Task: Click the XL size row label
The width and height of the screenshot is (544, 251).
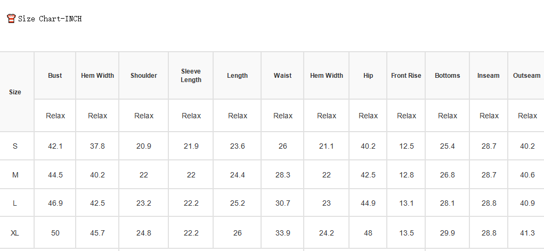Action: click(15, 233)
